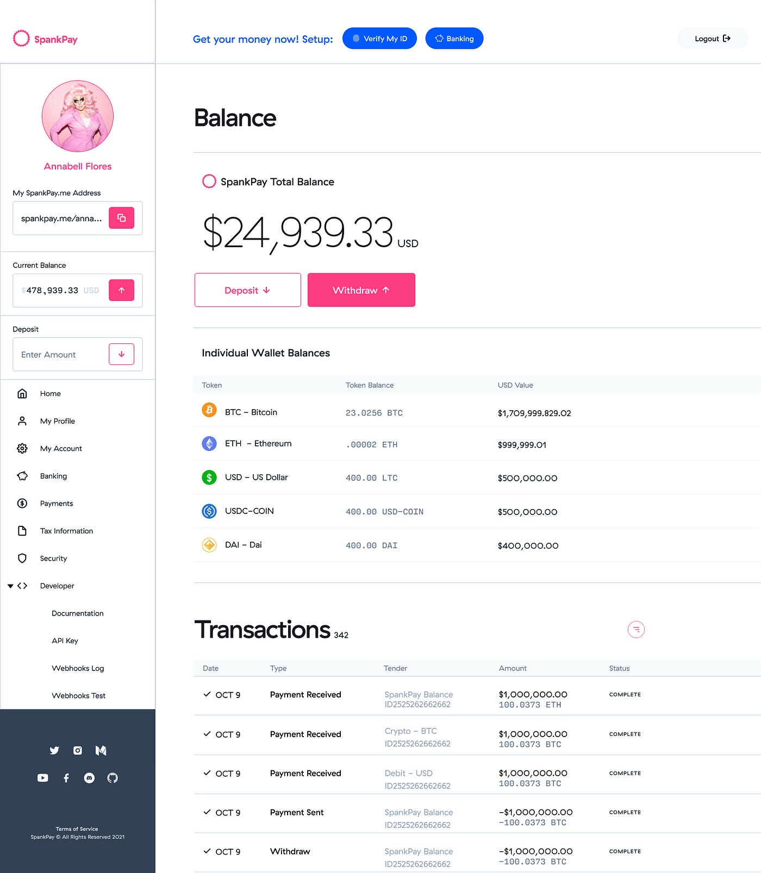Click the SpankPay logo
The width and height of the screenshot is (761, 873).
click(45, 39)
